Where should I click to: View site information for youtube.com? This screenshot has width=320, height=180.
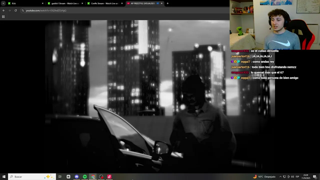[23, 10]
